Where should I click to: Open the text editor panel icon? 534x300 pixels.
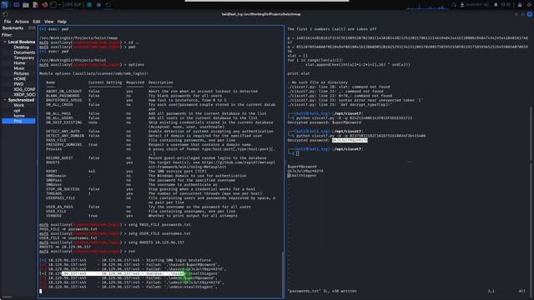coord(35,5)
